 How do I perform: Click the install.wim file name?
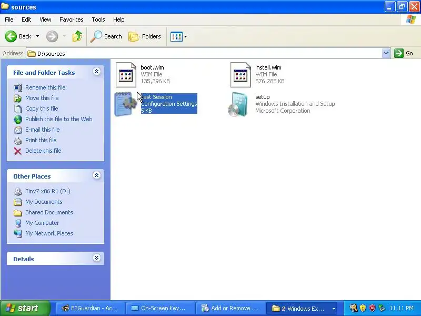point(268,67)
